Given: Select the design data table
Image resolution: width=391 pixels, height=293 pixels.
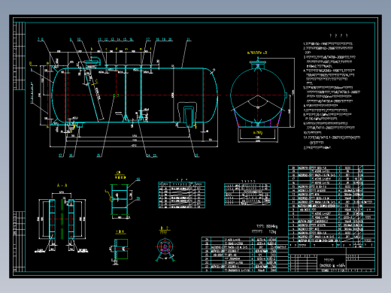Looking at the screenshot, I should (247, 195).
